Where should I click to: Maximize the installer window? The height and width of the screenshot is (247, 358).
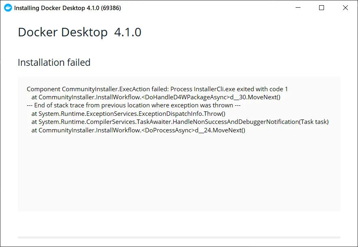pyautogui.click(x=322, y=8)
